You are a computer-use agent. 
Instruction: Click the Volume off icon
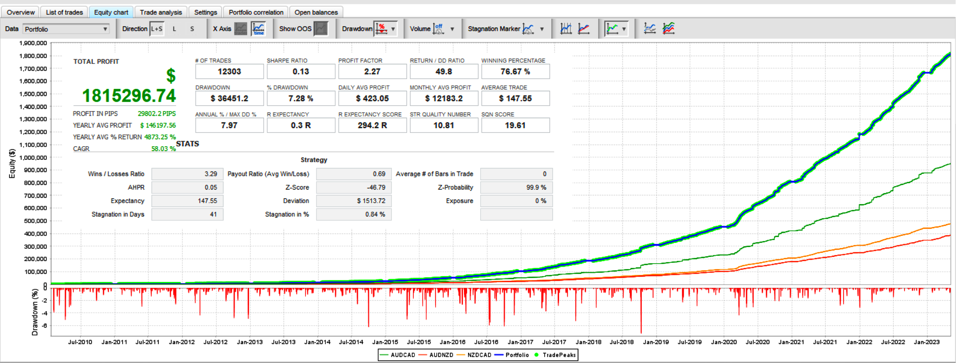(x=438, y=29)
